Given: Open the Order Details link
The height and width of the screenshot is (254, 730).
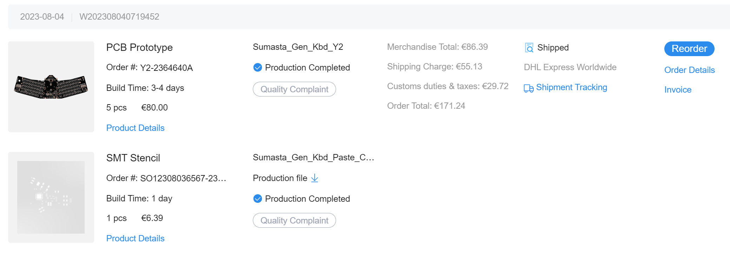Looking at the screenshot, I should pos(689,70).
